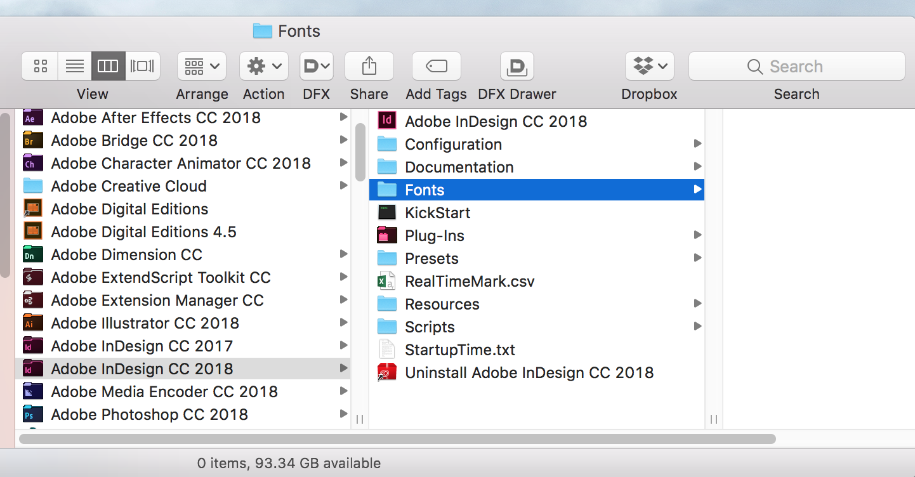
Task: Open the DFX Drawer
Action: (x=517, y=66)
